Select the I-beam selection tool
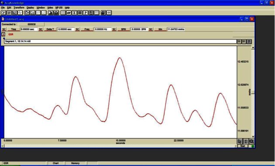Viewport: 275px width, 166px height. (x=245, y=142)
